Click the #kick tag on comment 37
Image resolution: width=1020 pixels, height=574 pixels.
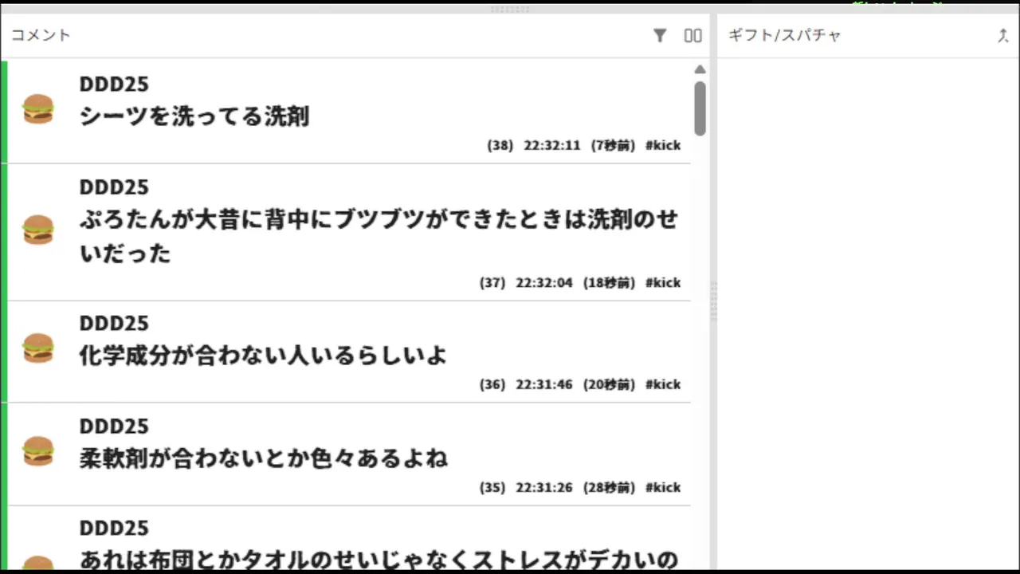tap(663, 283)
